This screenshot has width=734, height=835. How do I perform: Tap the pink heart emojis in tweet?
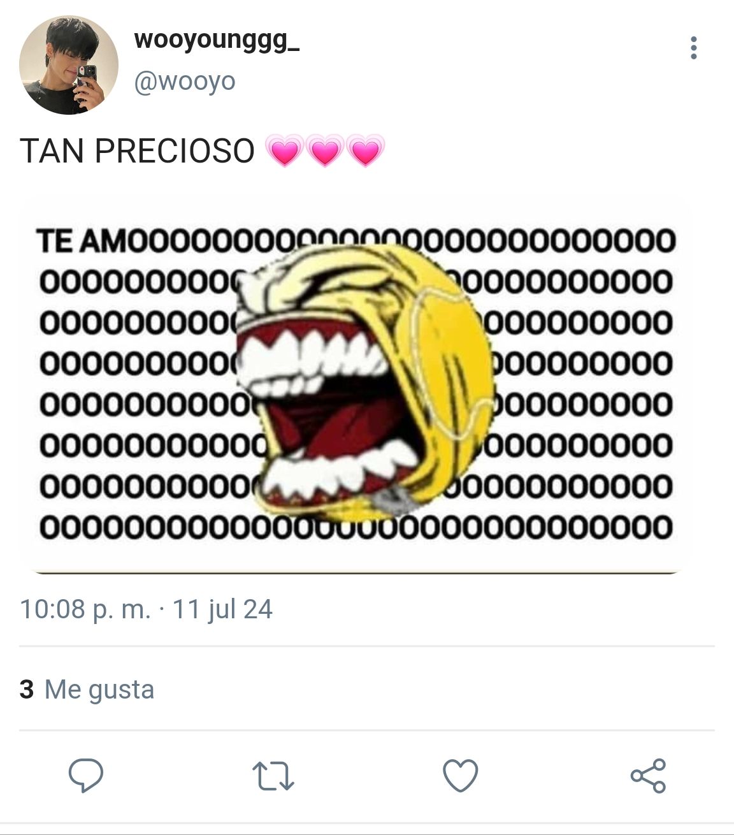(324, 151)
